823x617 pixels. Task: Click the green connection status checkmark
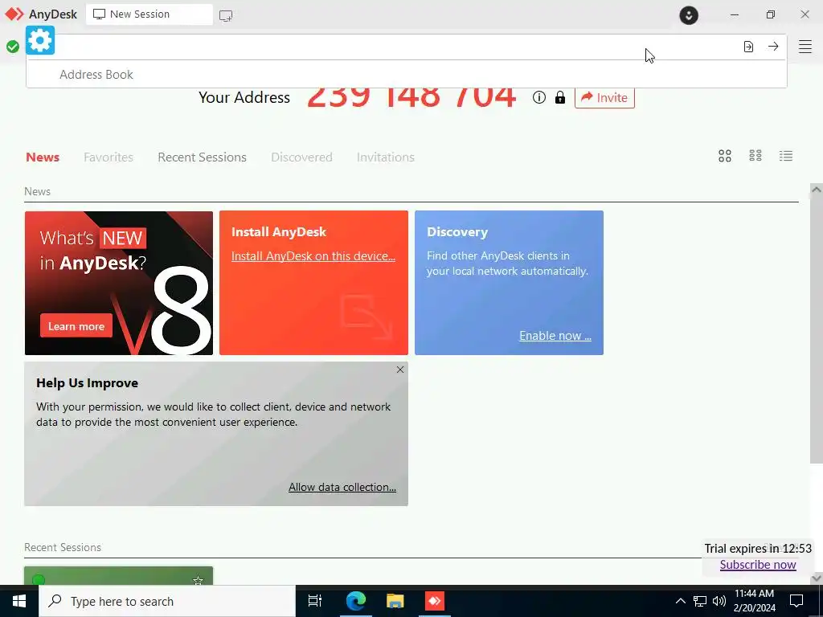[x=13, y=47]
